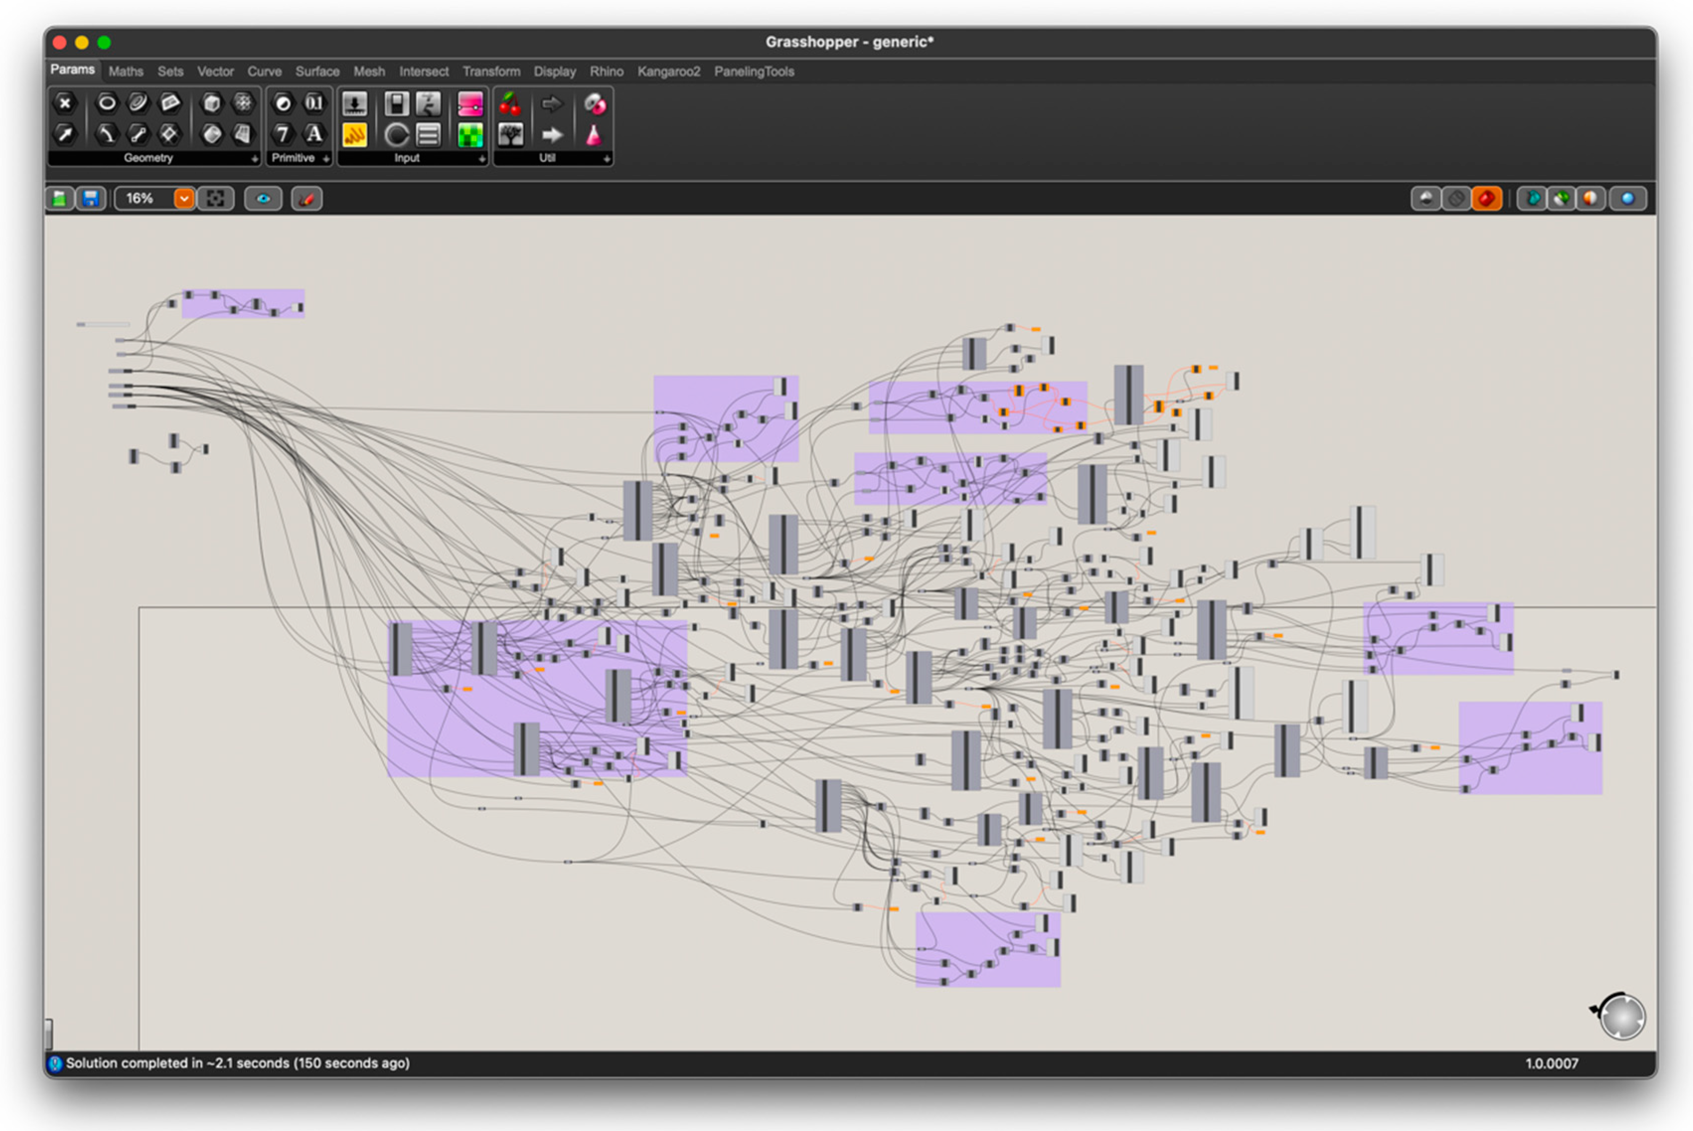Toggle the red shaded preview mode button
The width and height of the screenshot is (1693, 1131).
point(1486,198)
